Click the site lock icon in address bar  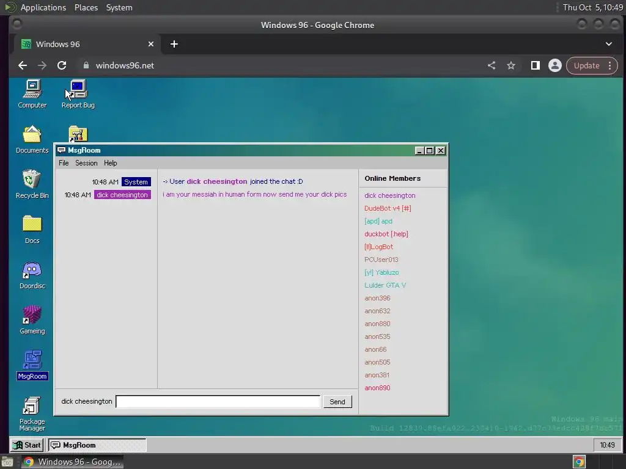(x=86, y=65)
